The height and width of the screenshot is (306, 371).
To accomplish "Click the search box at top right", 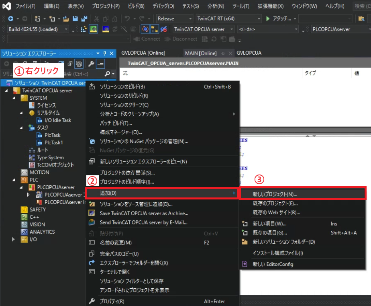I will pyautogui.click(x=362, y=6).
